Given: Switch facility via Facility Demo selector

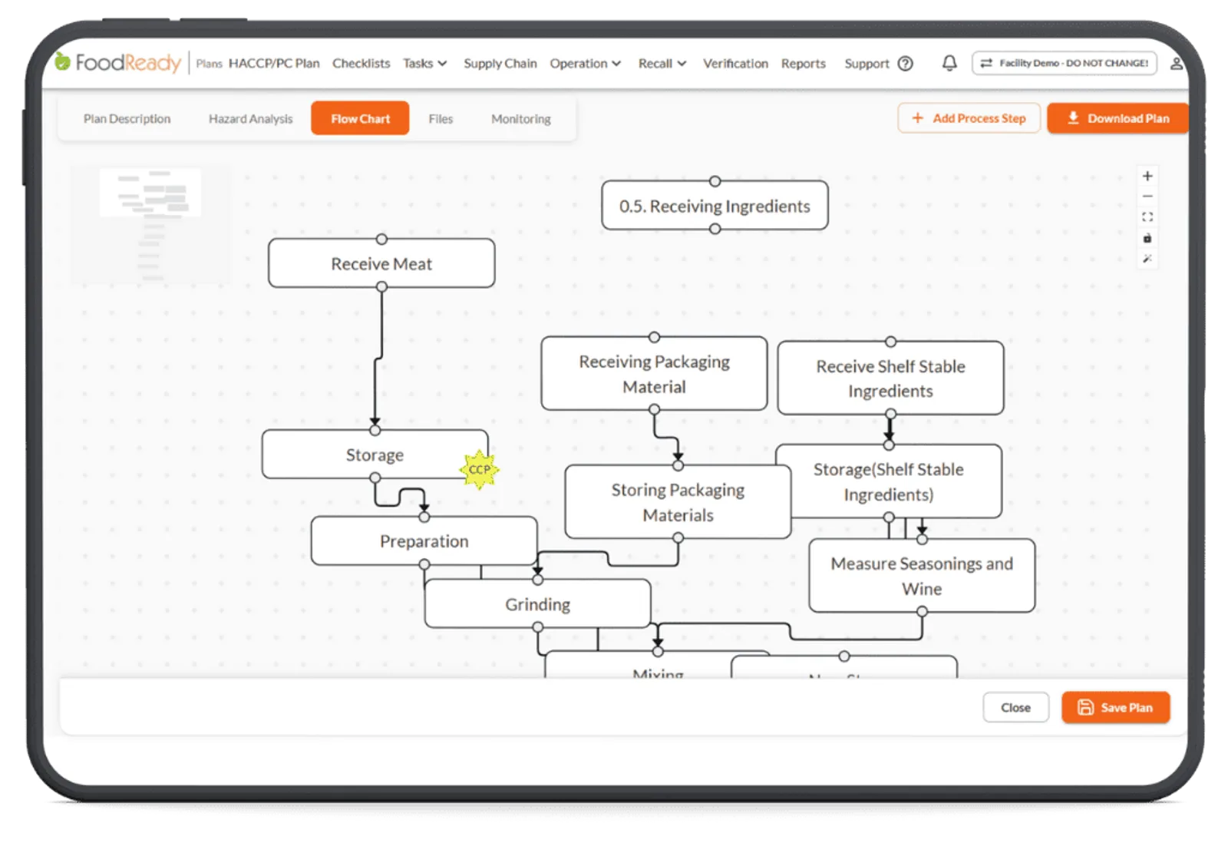Looking at the screenshot, I should [x=1064, y=63].
